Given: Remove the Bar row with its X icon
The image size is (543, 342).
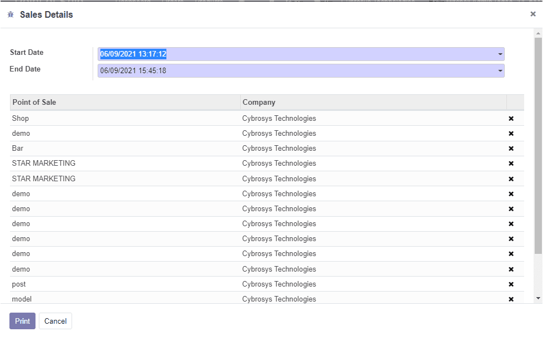Looking at the screenshot, I should coord(511,149).
